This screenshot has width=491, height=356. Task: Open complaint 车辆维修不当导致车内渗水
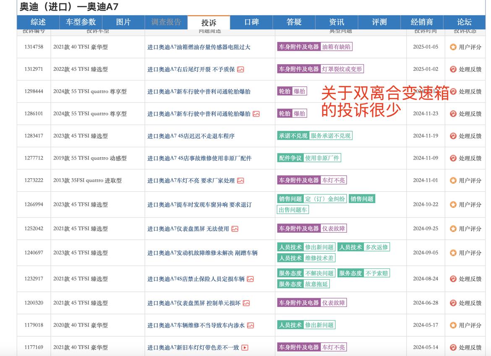[196, 325]
